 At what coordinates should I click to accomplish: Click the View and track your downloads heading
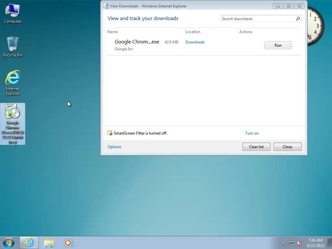pyautogui.click(x=143, y=18)
